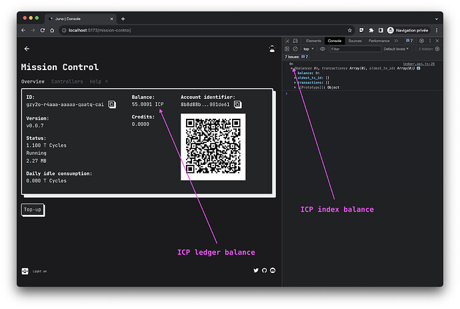Open the GitHub link icon
The image size is (460, 309).
[264, 270]
